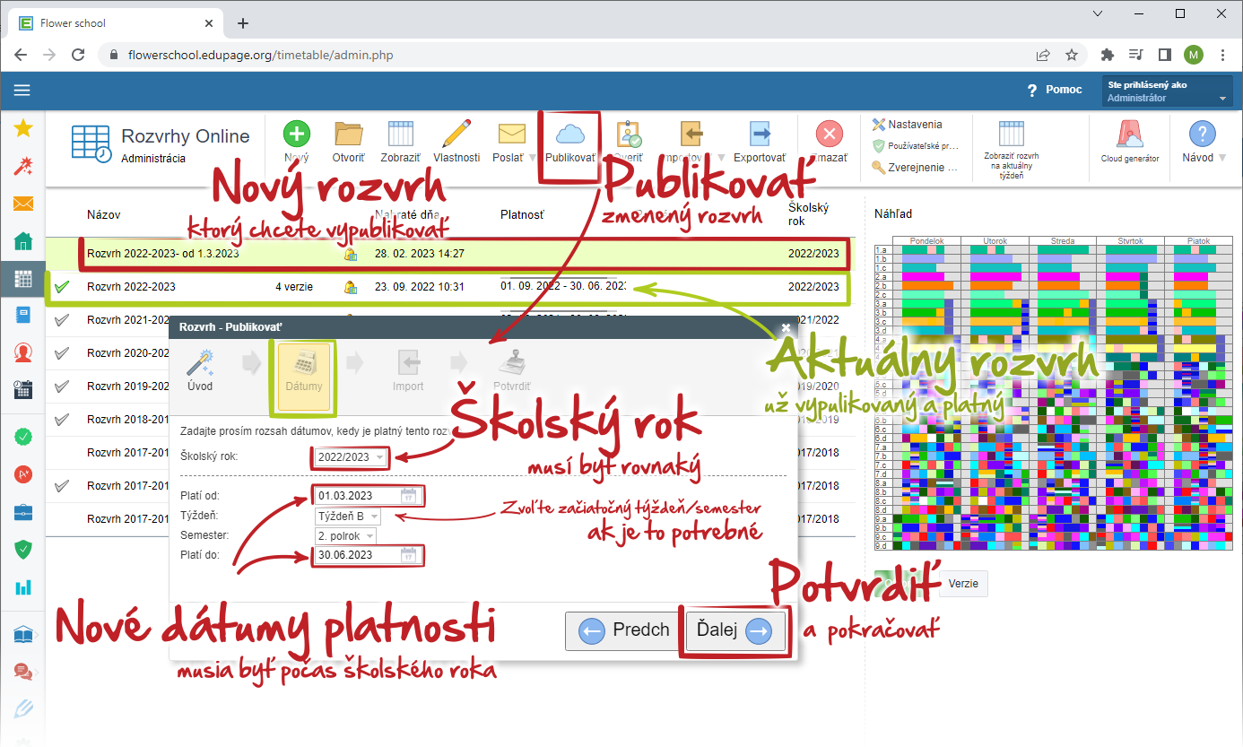This screenshot has width=1243, height=747.
Task: Open the Cloud generátor tool
Action: [1130, 135]
